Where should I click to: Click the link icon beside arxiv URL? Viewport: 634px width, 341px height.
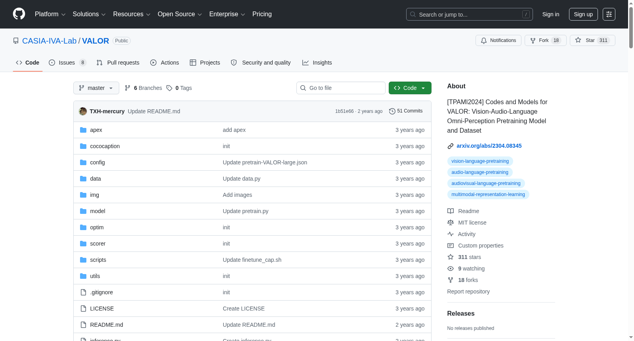pos(451,146)
